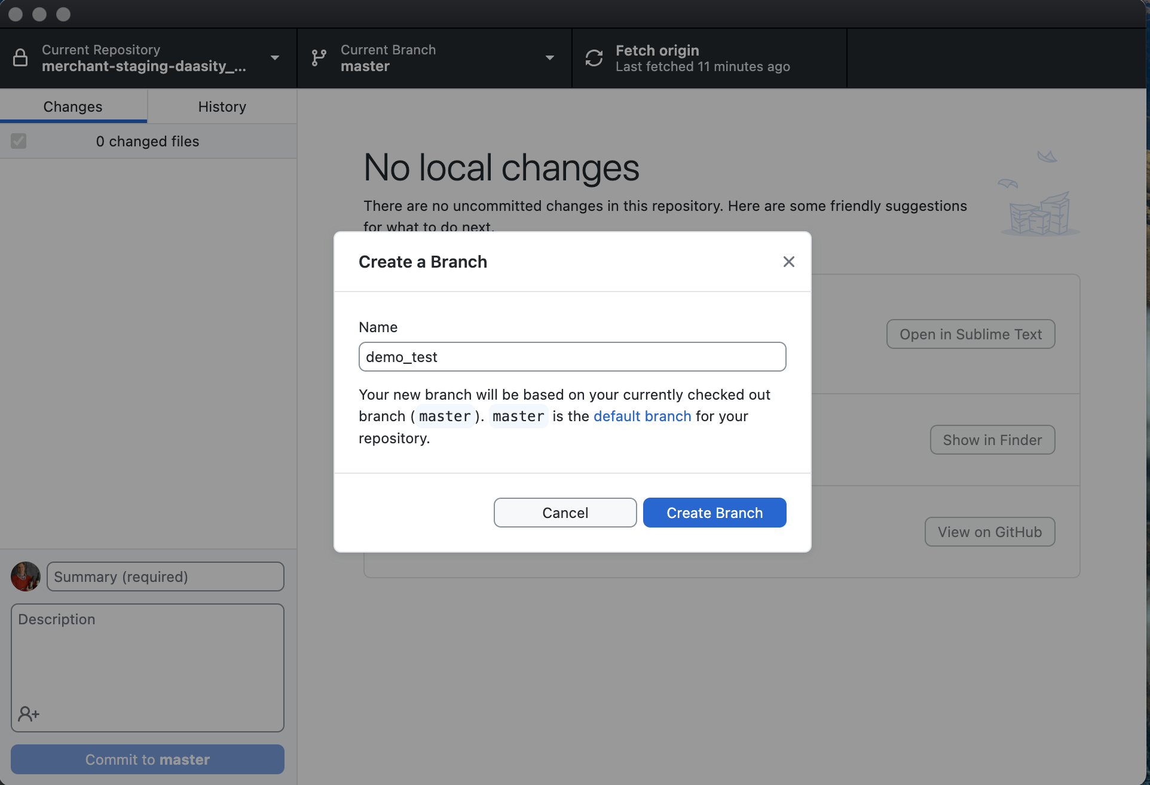1150x785 pixels.
Task: Switch to the History tab
Action: [x=222, y=106]
